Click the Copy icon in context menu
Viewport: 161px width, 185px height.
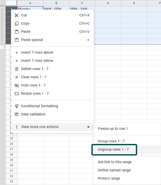click(x=17, y=23)
